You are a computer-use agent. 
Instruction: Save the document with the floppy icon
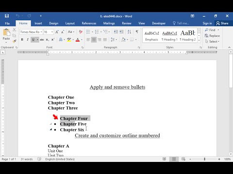(x=7, y=16)
